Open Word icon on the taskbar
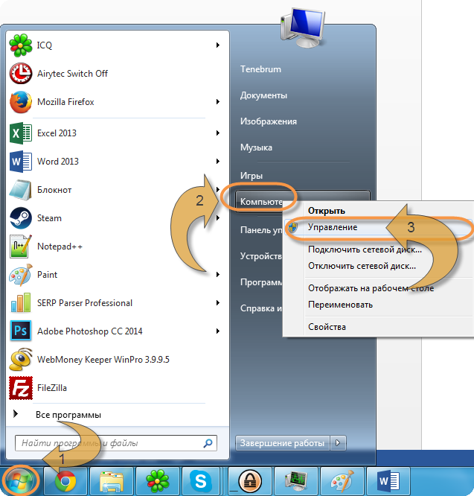The height and width of the screenshot is (496, 474). tap(388, 481)
